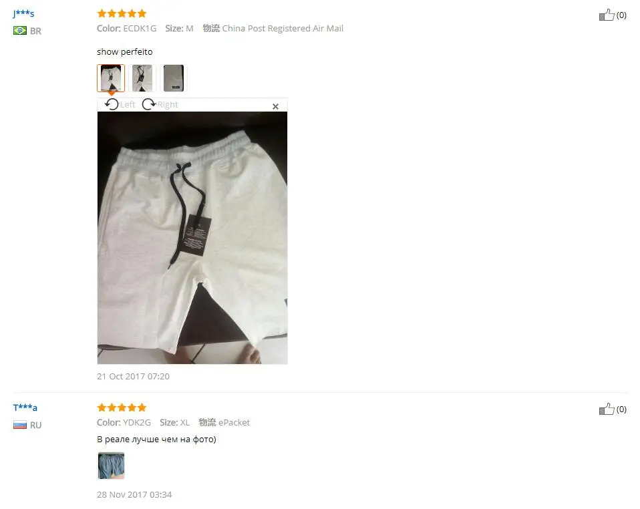Like the review by T***a

(x=607, y=409)
